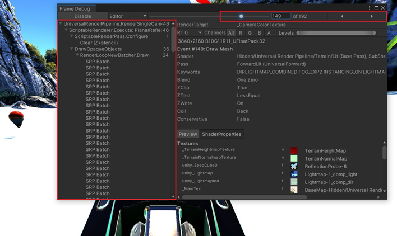Collapse UniversalRenderPipeline.RenderSingleCamera tree node
The width and height of the screenshot is (397, 236).
tap(61, 23)
